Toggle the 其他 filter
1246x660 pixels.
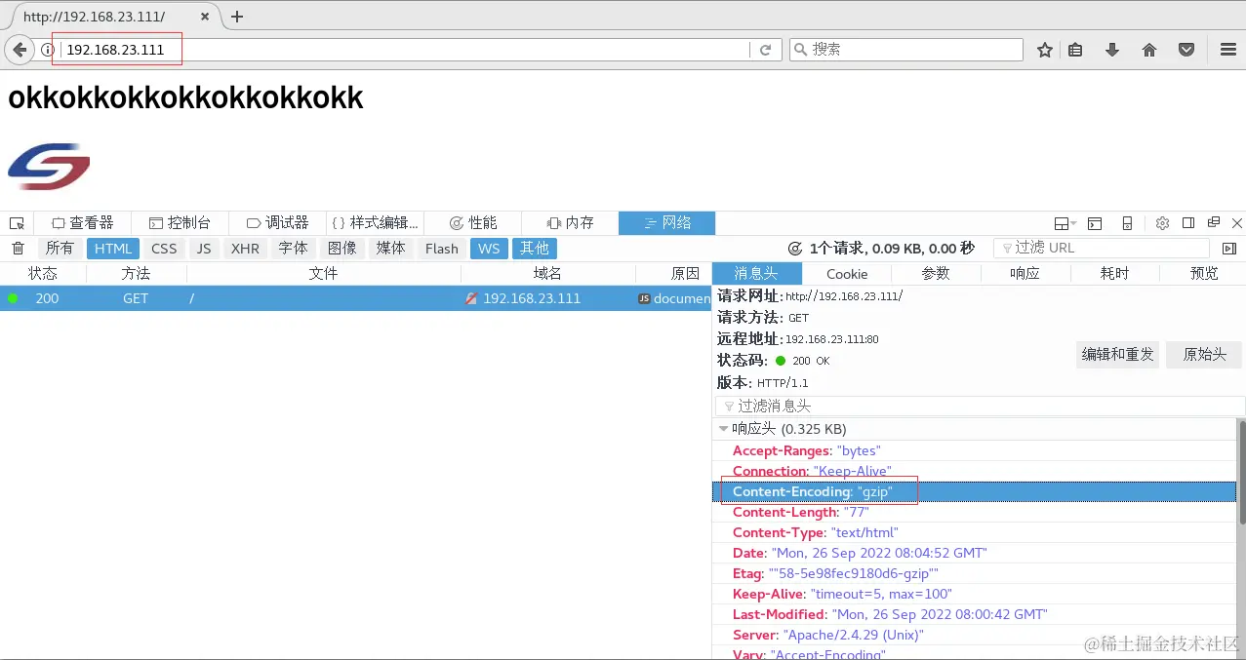(535, 249)
